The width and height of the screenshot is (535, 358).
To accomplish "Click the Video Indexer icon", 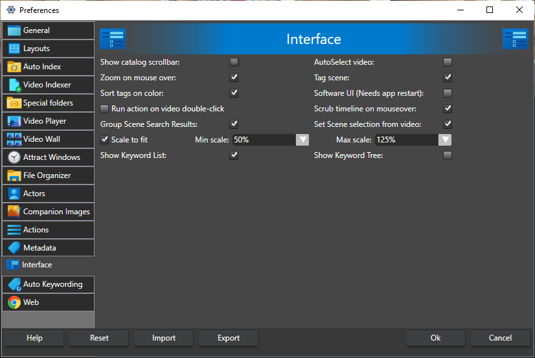I will [14, 85].
